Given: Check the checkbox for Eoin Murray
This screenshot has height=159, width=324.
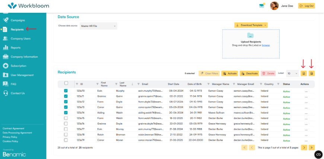Looking at the screenshot, I should (66, 129).
